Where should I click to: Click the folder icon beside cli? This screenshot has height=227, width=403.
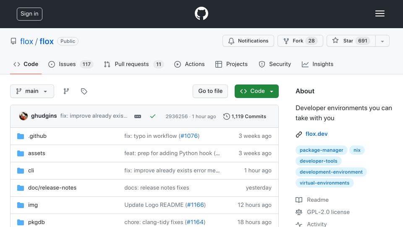[21, 171]
